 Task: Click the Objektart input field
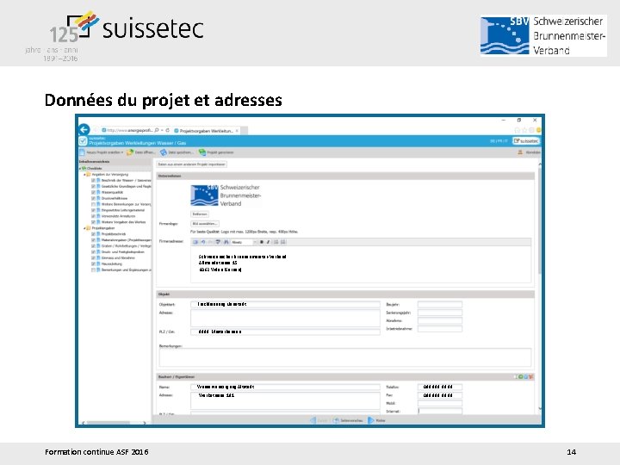click(x=285, y=304)
